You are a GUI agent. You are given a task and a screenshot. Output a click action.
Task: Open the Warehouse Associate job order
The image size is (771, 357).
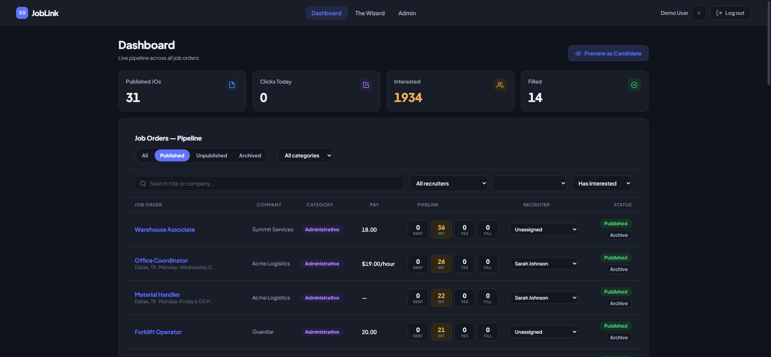click(165, 230)
